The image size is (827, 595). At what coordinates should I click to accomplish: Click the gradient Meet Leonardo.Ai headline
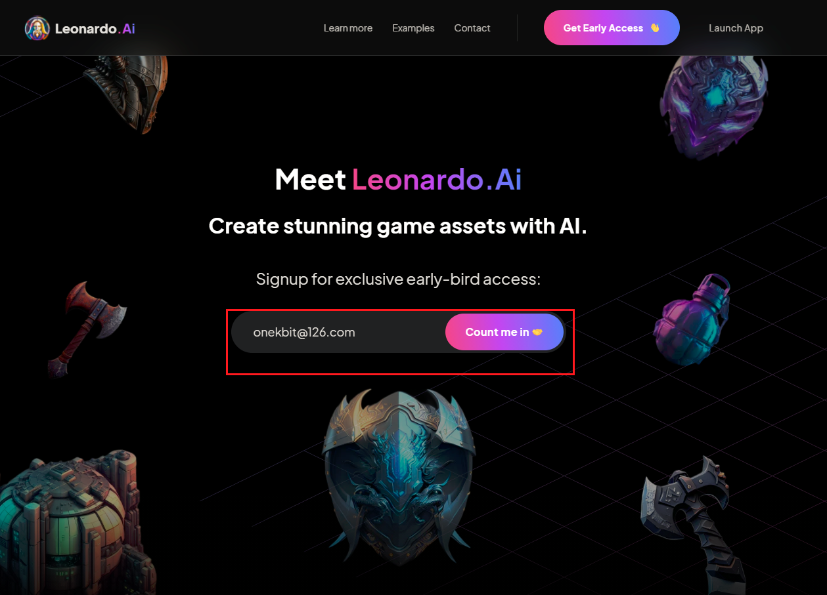(398, 179)
